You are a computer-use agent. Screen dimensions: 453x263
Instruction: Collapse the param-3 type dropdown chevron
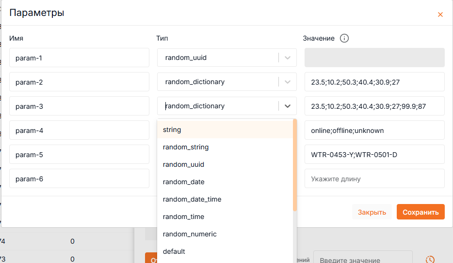coord(288,106)
